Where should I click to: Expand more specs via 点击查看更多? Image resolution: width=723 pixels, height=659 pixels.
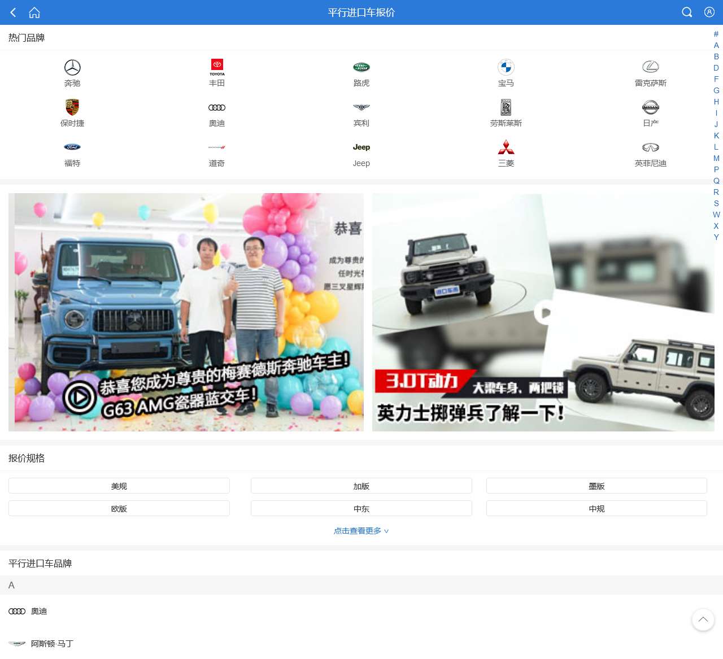361,531
